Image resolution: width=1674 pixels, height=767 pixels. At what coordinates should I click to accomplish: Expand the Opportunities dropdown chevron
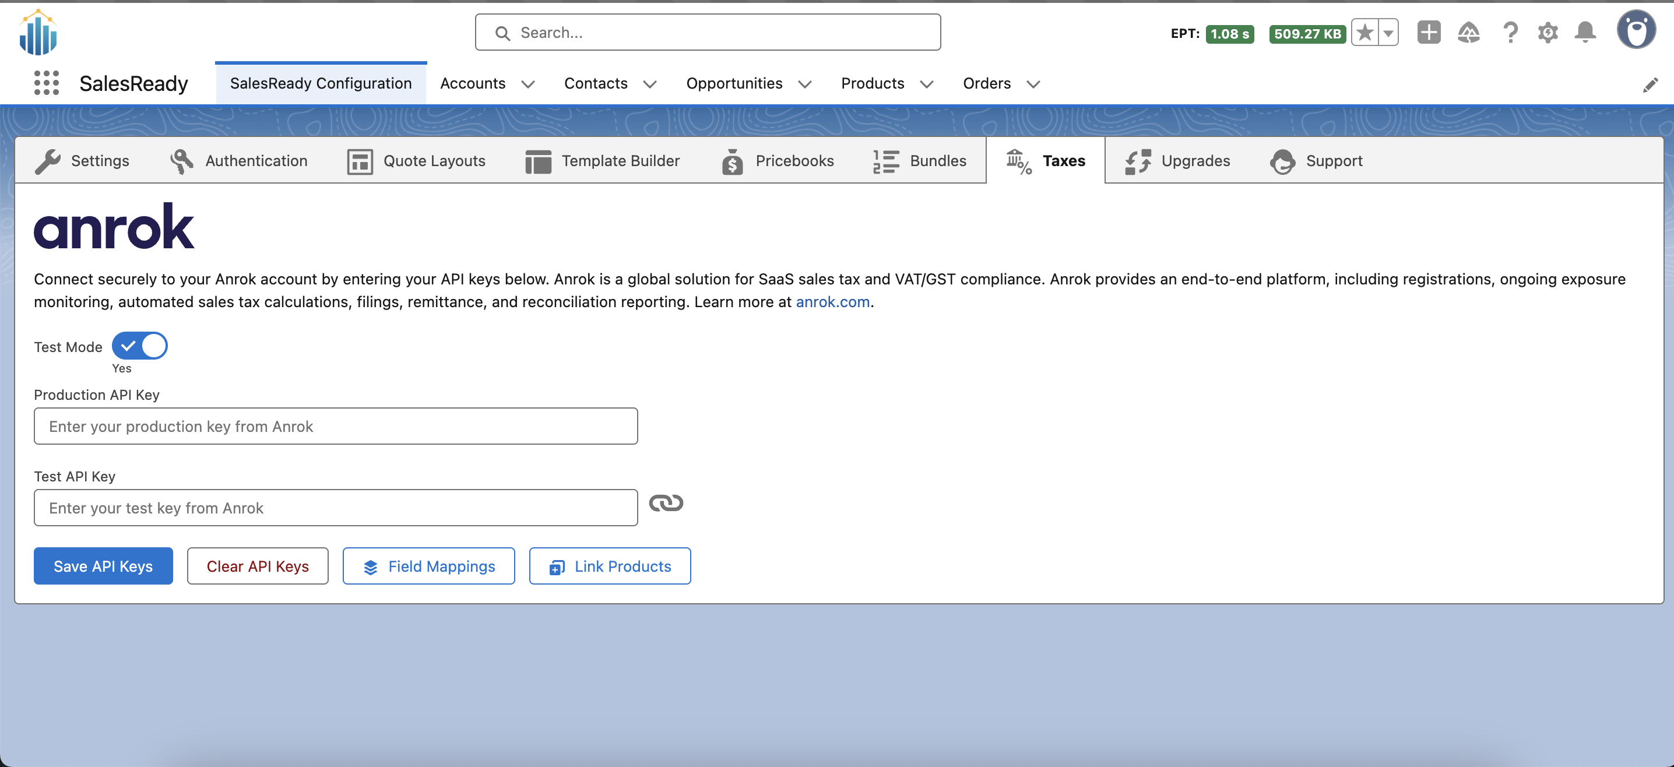804,85
